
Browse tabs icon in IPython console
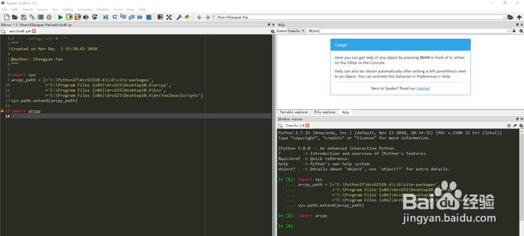(x=280, y=126)
